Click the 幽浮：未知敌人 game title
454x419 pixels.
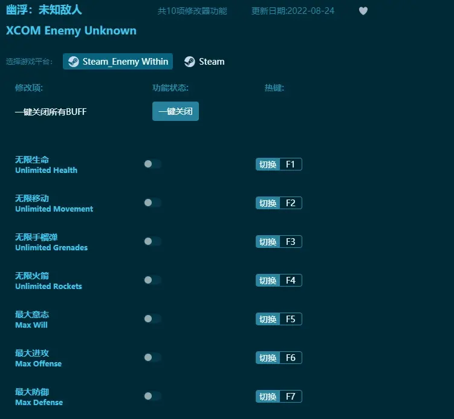[44, 10]
